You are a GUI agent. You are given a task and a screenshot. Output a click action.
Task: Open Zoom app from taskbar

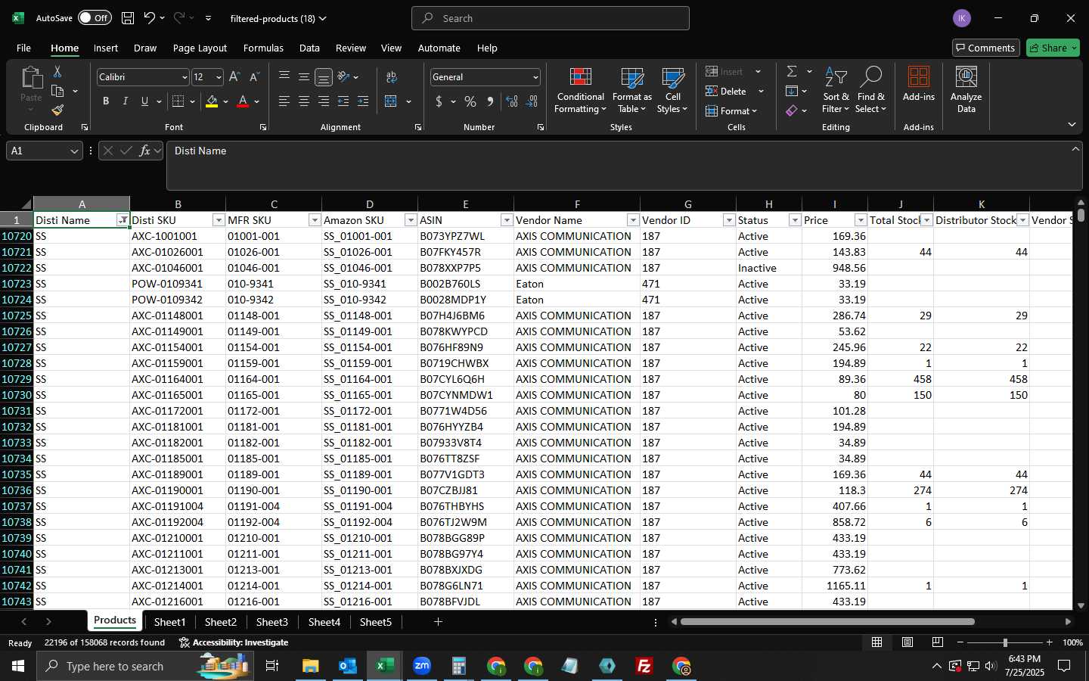click(x=422, y=666)
